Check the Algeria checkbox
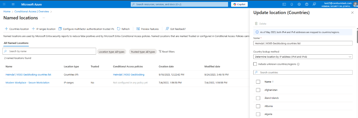The height and width of the screenshot is (118, 358). coord(258,114)
